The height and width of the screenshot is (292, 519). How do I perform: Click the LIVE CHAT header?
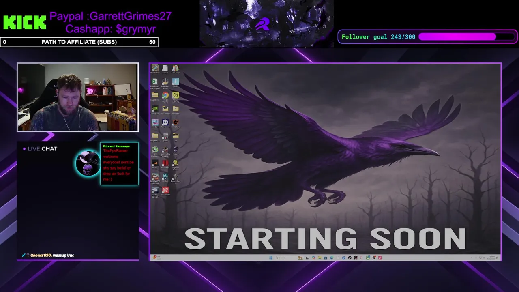coord(40,149)
